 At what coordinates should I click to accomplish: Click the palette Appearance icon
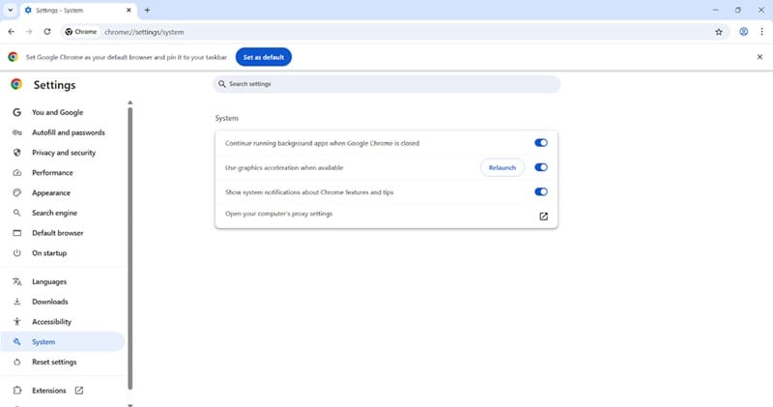tap(16, 193)
